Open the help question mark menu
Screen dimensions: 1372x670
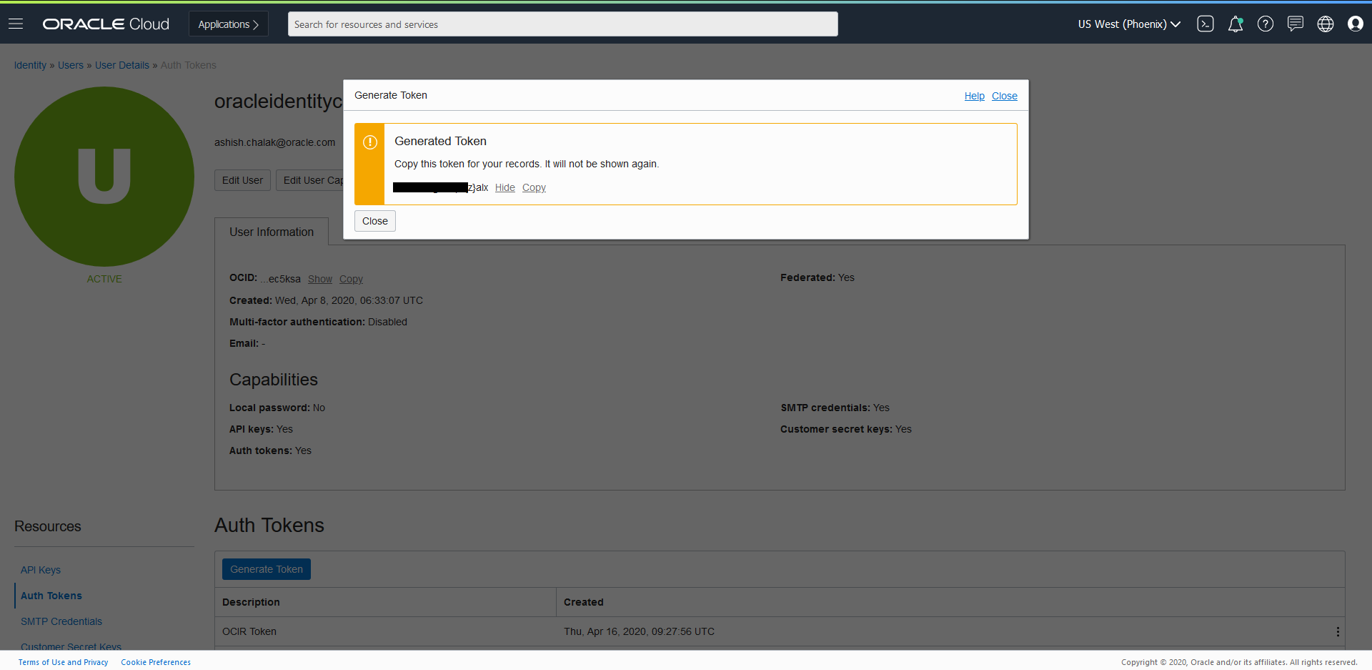(x=1266, y=24)
